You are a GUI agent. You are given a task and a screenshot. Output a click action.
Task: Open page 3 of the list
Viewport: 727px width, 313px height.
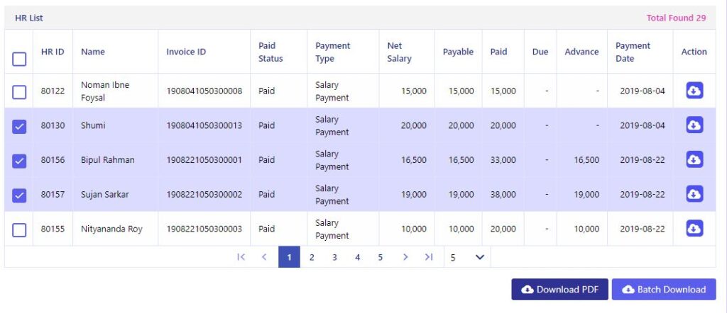coord(334,257)
